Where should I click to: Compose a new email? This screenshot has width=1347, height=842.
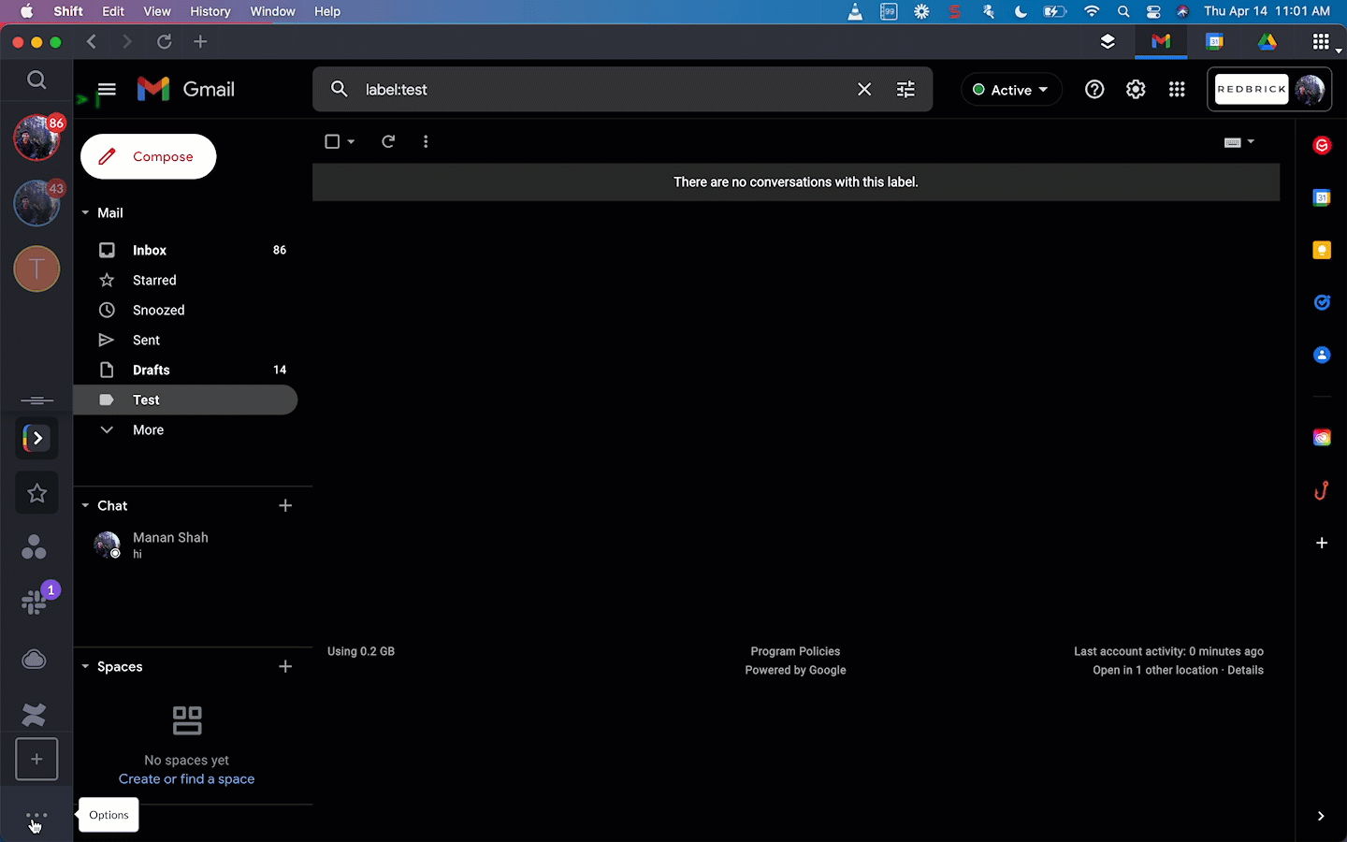(149, 156)
